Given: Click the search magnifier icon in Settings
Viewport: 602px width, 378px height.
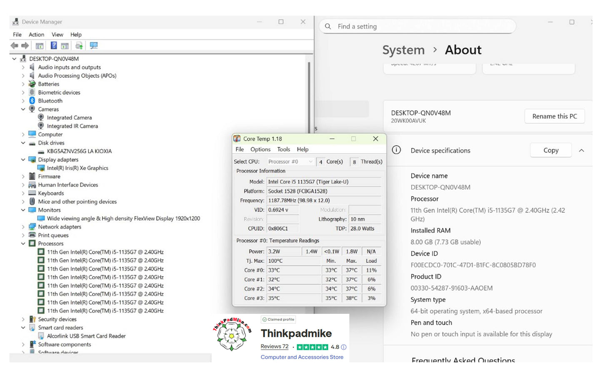Looking at the screenshot, I should click(x=328, y=27).
